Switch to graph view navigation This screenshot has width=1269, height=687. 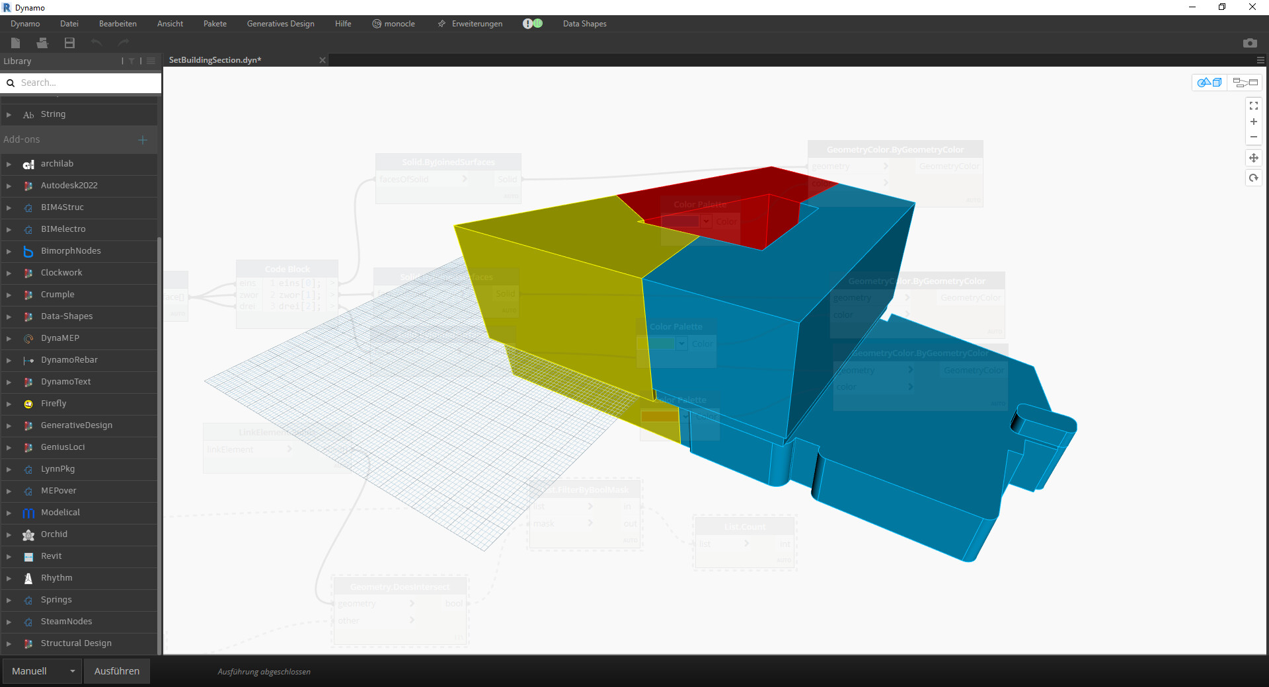coord(1245,83)
